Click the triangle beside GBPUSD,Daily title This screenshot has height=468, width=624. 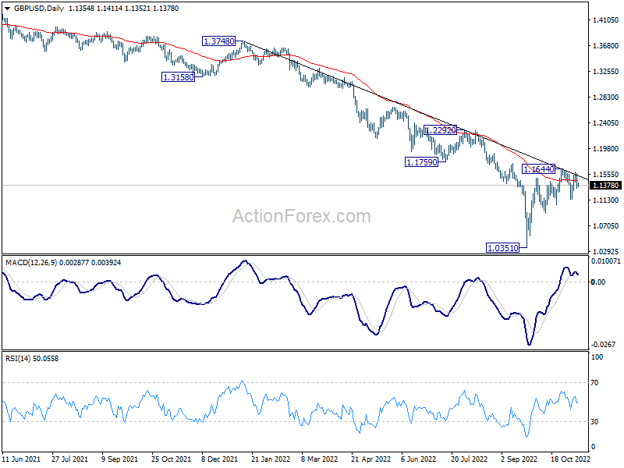[7, 8]
